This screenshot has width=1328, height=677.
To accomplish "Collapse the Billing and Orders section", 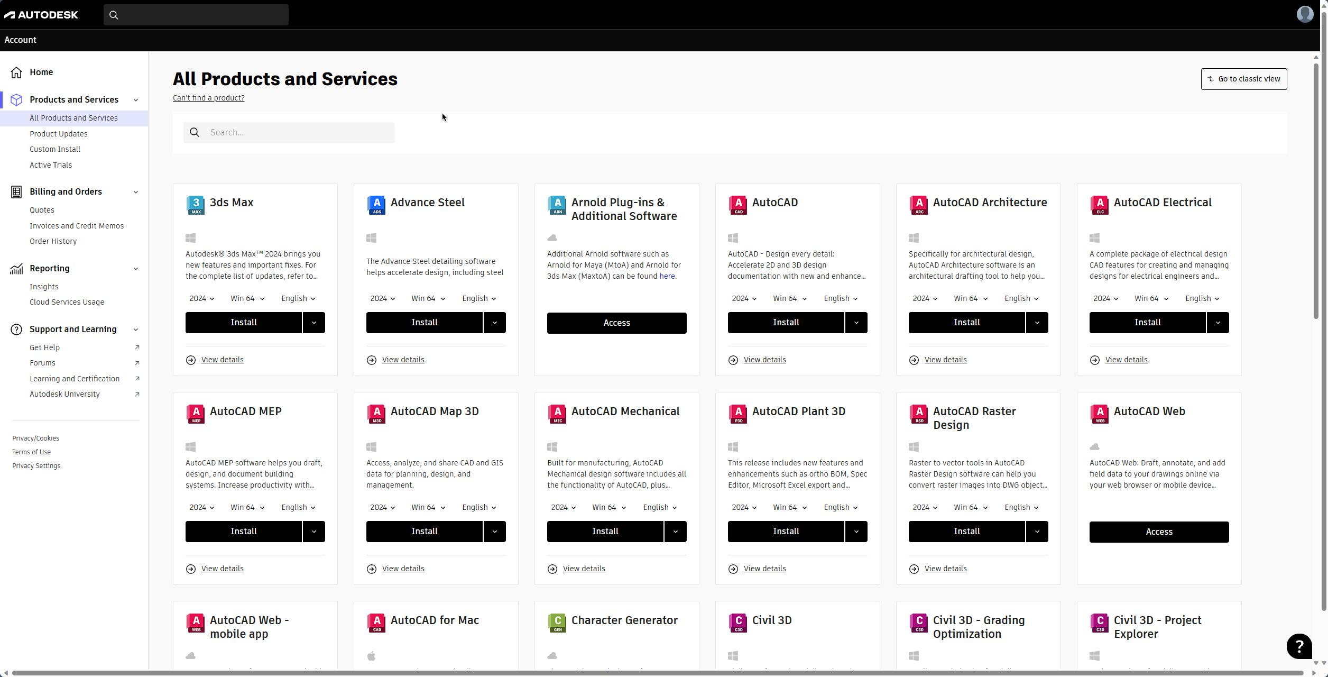I will (x=136, y=192).
